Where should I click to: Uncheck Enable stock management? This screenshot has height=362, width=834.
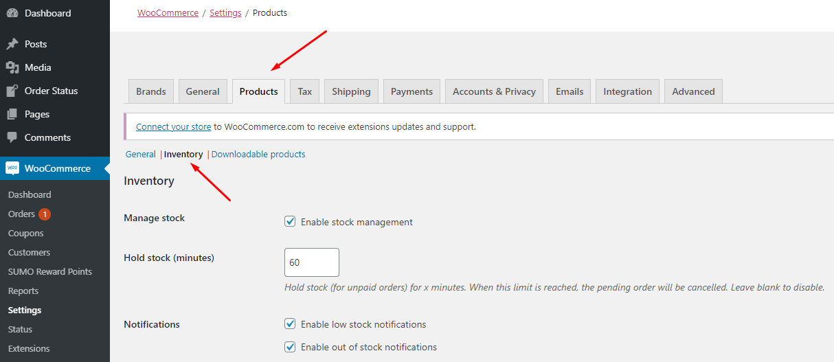point(290,222)
